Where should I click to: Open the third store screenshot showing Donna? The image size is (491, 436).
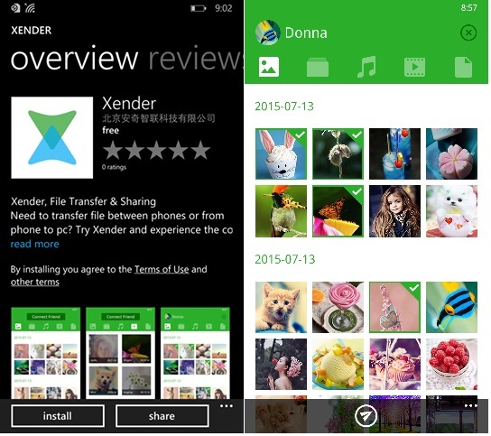click(x=195, y=353)
